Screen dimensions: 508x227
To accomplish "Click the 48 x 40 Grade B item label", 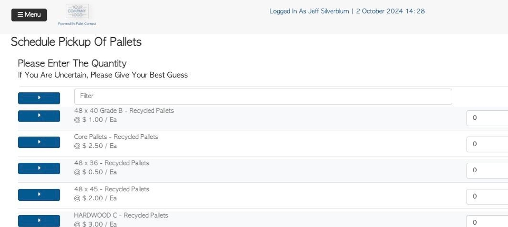I will point(124,111).
